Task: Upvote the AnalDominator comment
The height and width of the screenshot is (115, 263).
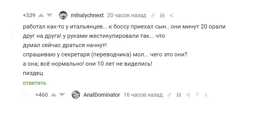Action: point(54,95)
